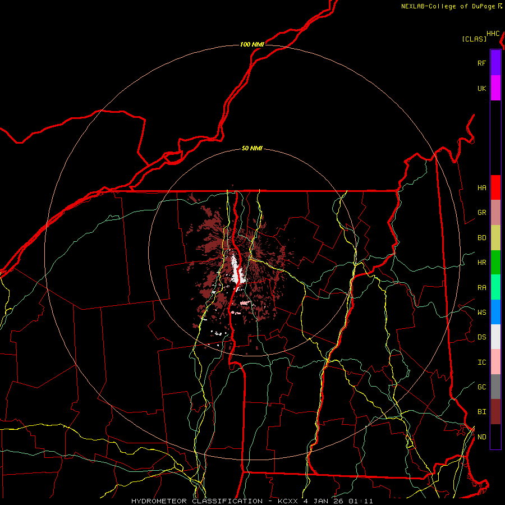Click the GR legend color swatch
This screenshot has width=505, height=505.
click(495, 213)
